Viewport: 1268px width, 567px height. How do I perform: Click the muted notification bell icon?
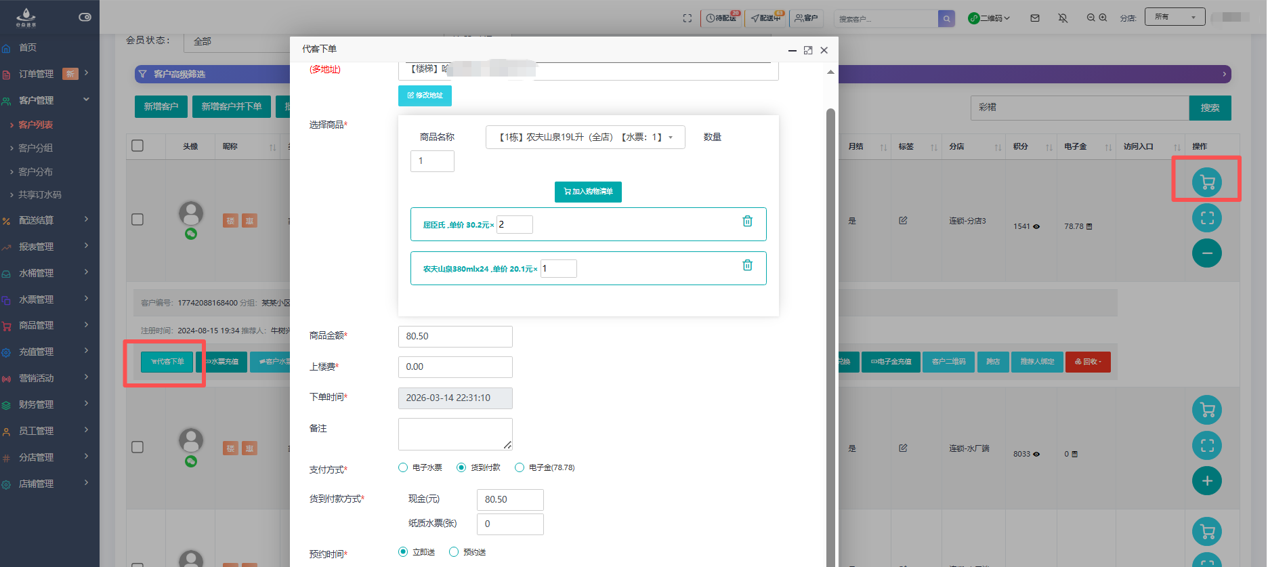1063,18
